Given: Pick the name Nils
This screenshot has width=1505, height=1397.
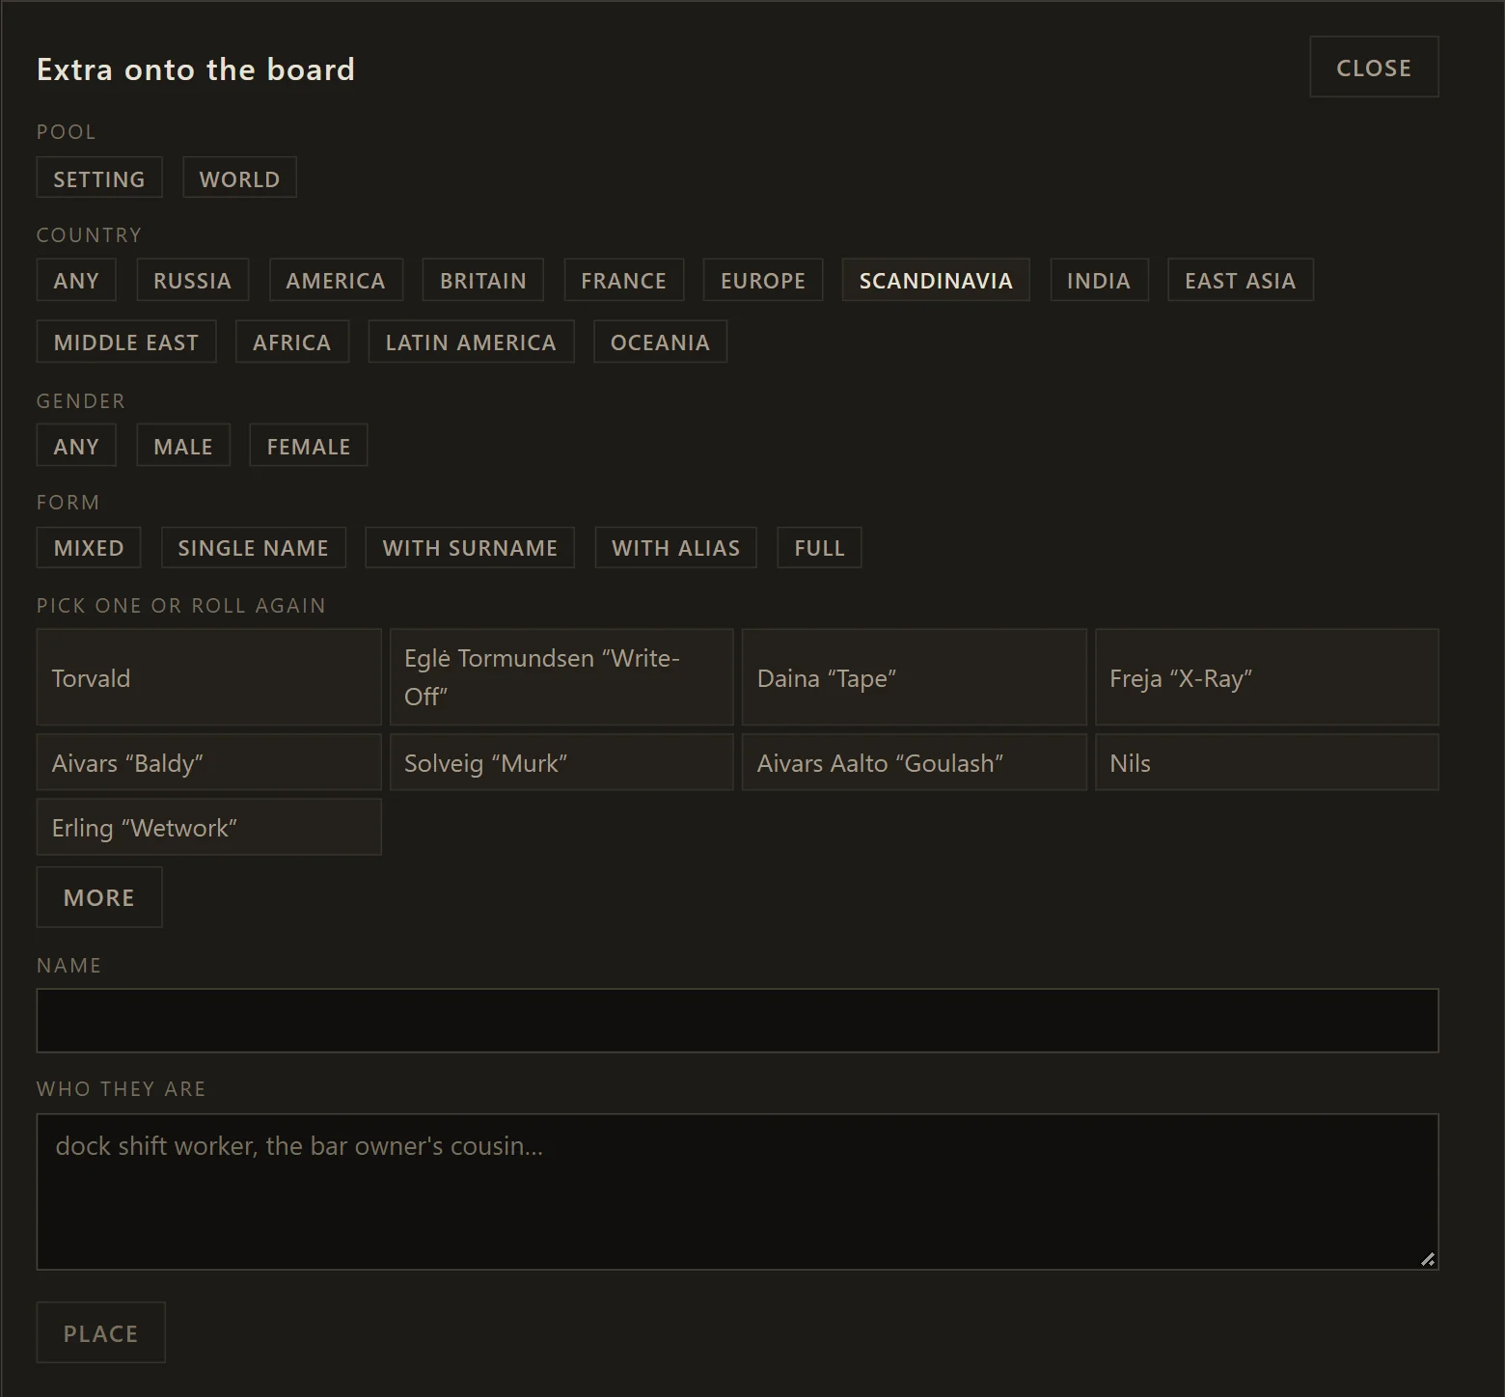Looking at the screenshot, I should 1267,762.
